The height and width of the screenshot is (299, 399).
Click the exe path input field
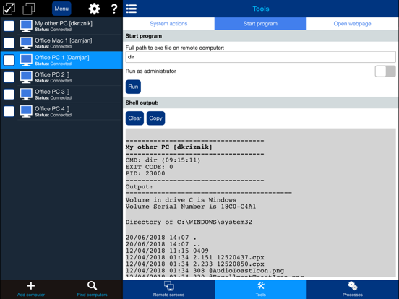(x=260, y=57)
